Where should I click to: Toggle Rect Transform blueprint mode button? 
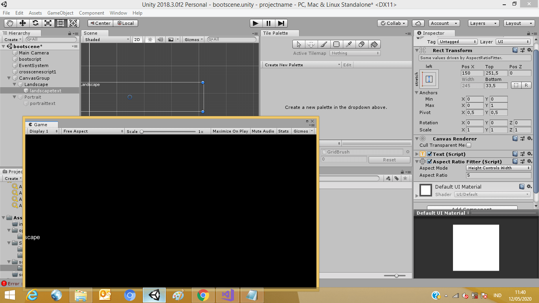click(x=516, y=86)
